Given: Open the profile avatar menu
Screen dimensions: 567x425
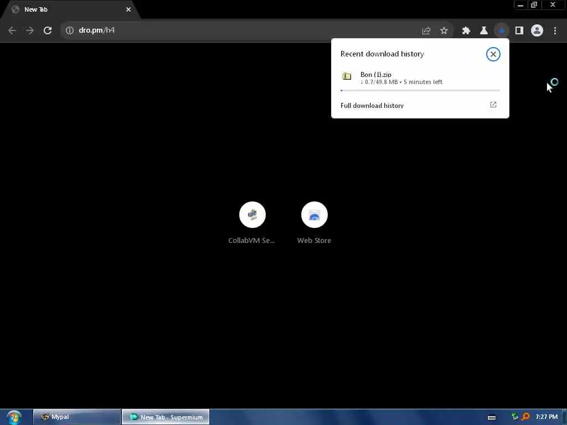Looking at the screenshot, I should point(537,31).
